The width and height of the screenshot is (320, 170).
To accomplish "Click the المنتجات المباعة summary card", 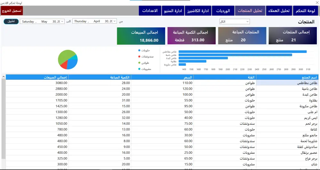I will tap(242, 36).
